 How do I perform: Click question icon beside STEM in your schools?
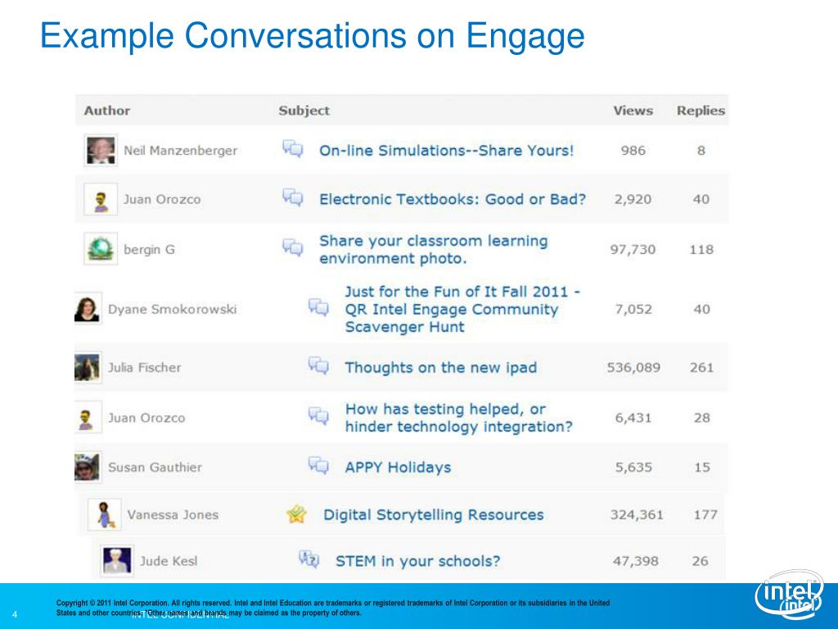point(309,559)
